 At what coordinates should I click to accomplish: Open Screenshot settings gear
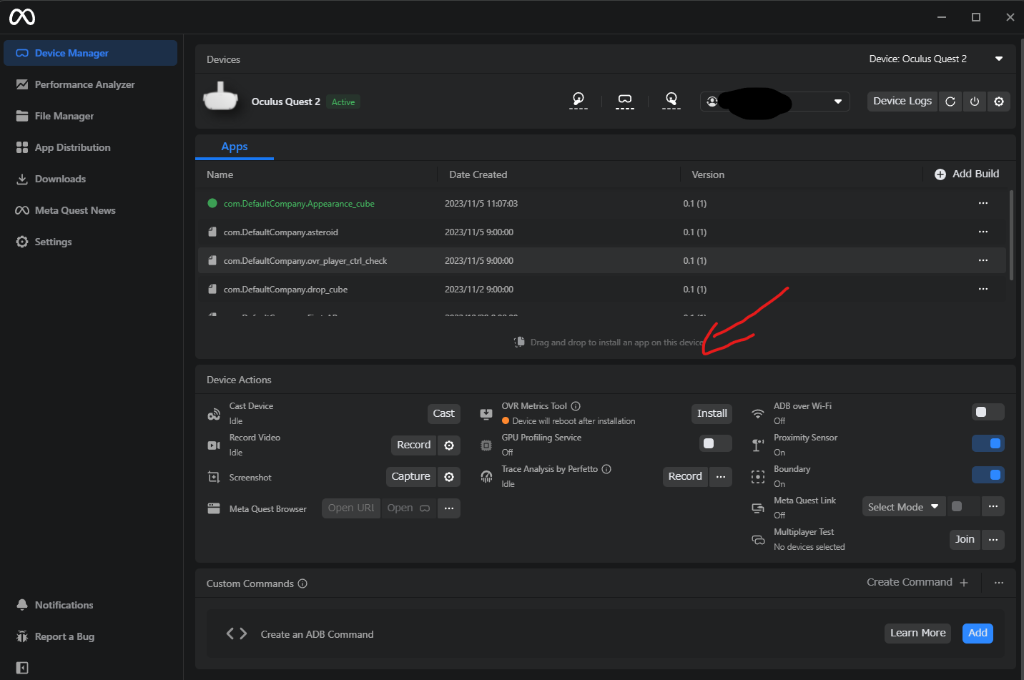(x=449, y=477)
